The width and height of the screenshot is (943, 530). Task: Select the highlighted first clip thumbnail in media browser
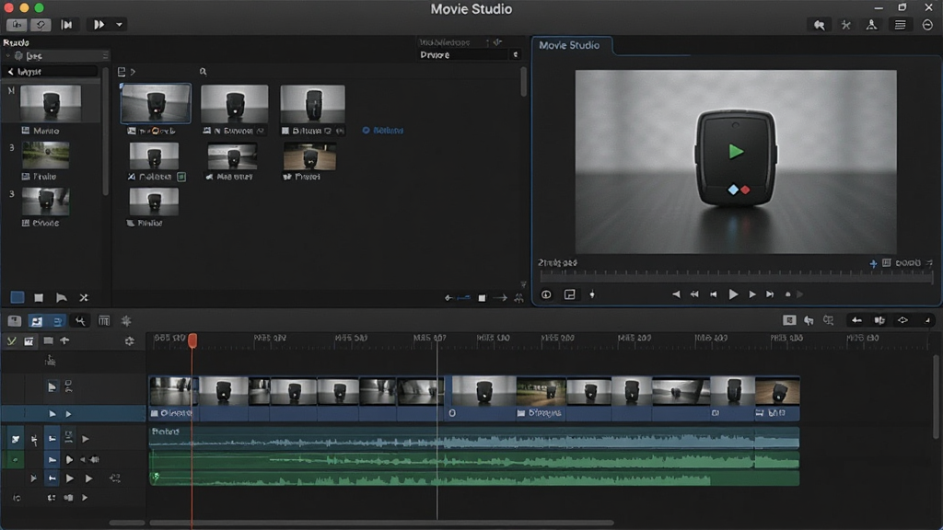click(156, 103)
